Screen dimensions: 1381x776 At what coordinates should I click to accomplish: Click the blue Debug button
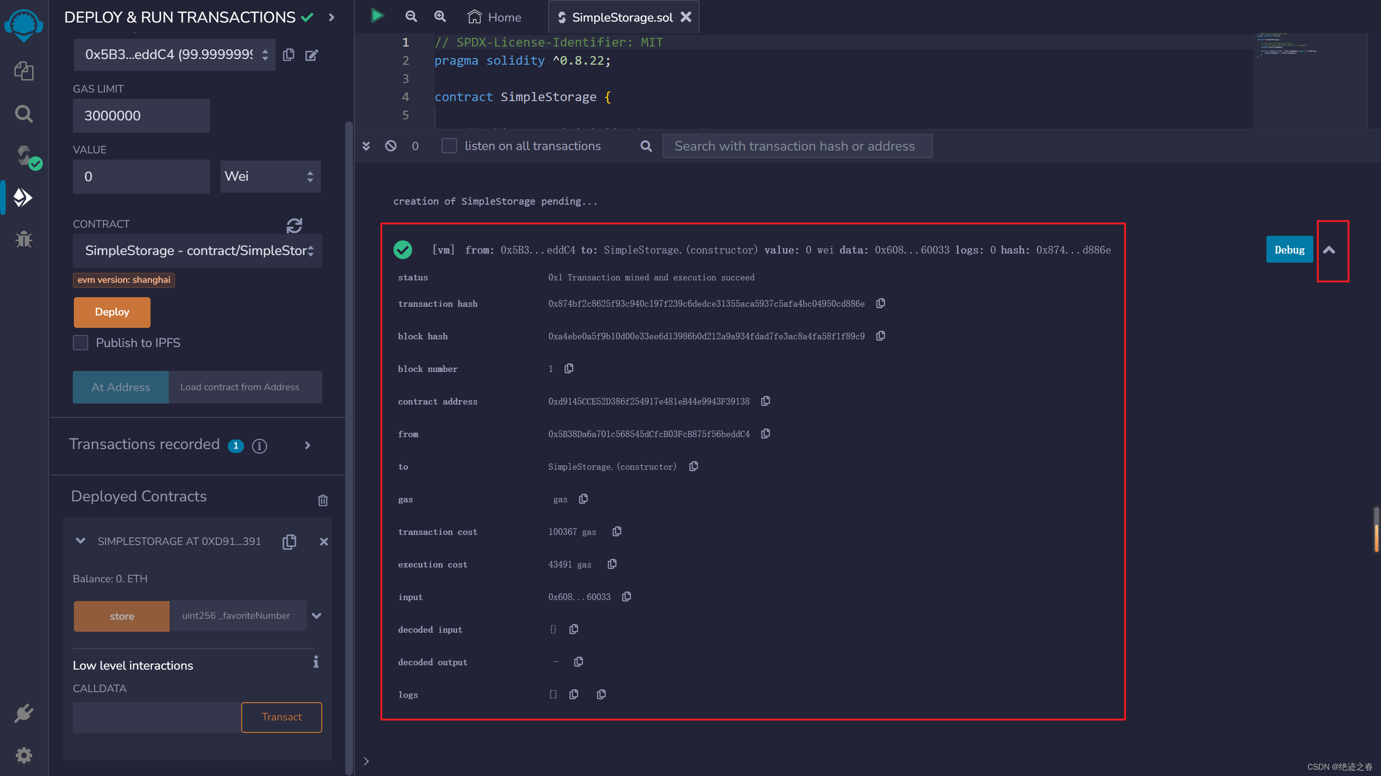click(1289, 250)
